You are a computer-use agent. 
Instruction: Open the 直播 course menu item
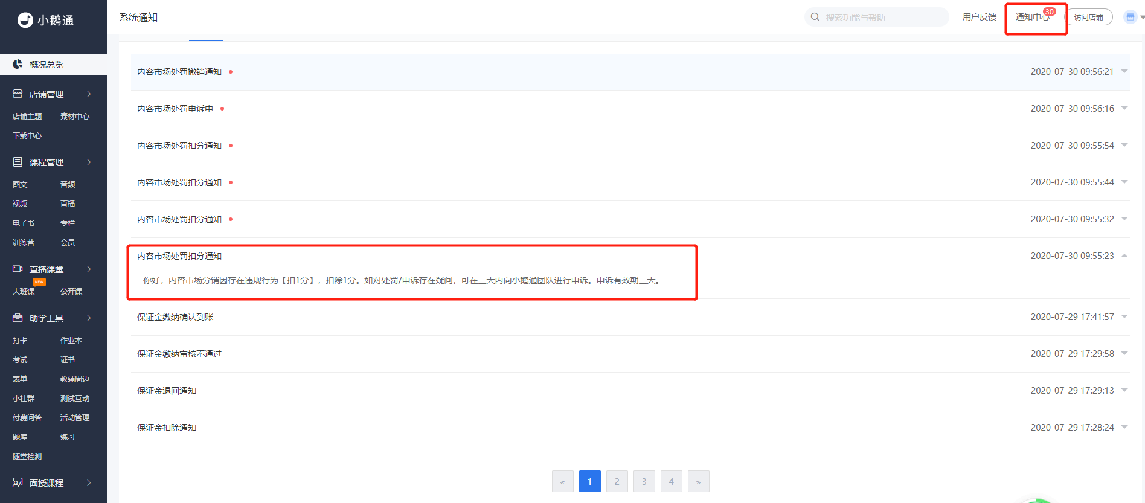point(68,204)
